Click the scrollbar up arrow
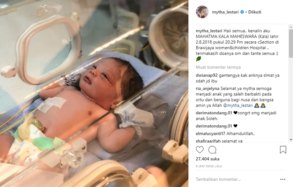The width and height of the screenshot is (293, 187). [291, 27]
